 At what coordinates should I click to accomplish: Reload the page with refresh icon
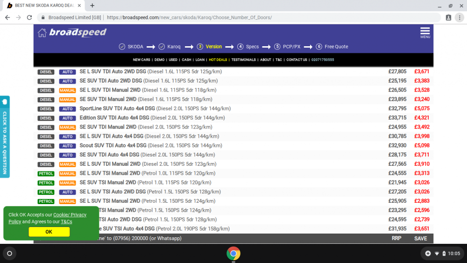[x=29, y=18]
